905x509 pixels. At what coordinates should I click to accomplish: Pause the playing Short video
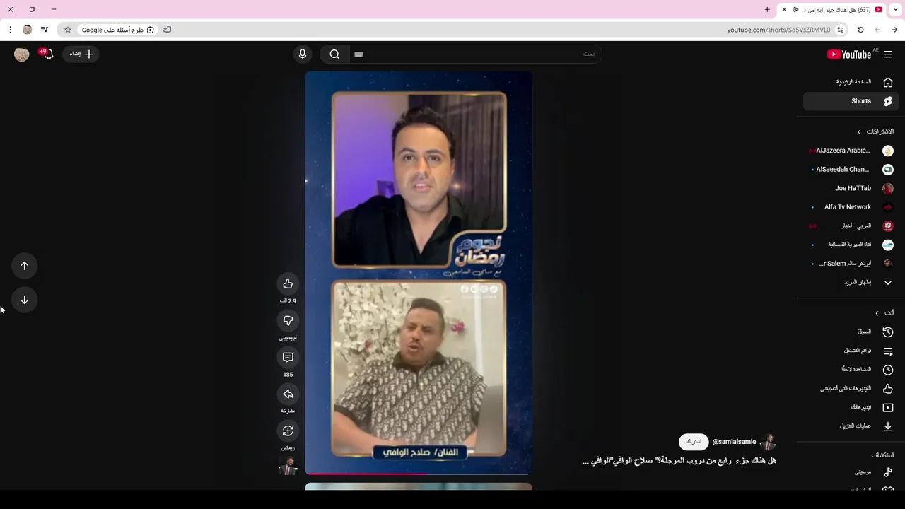(419, 272)
